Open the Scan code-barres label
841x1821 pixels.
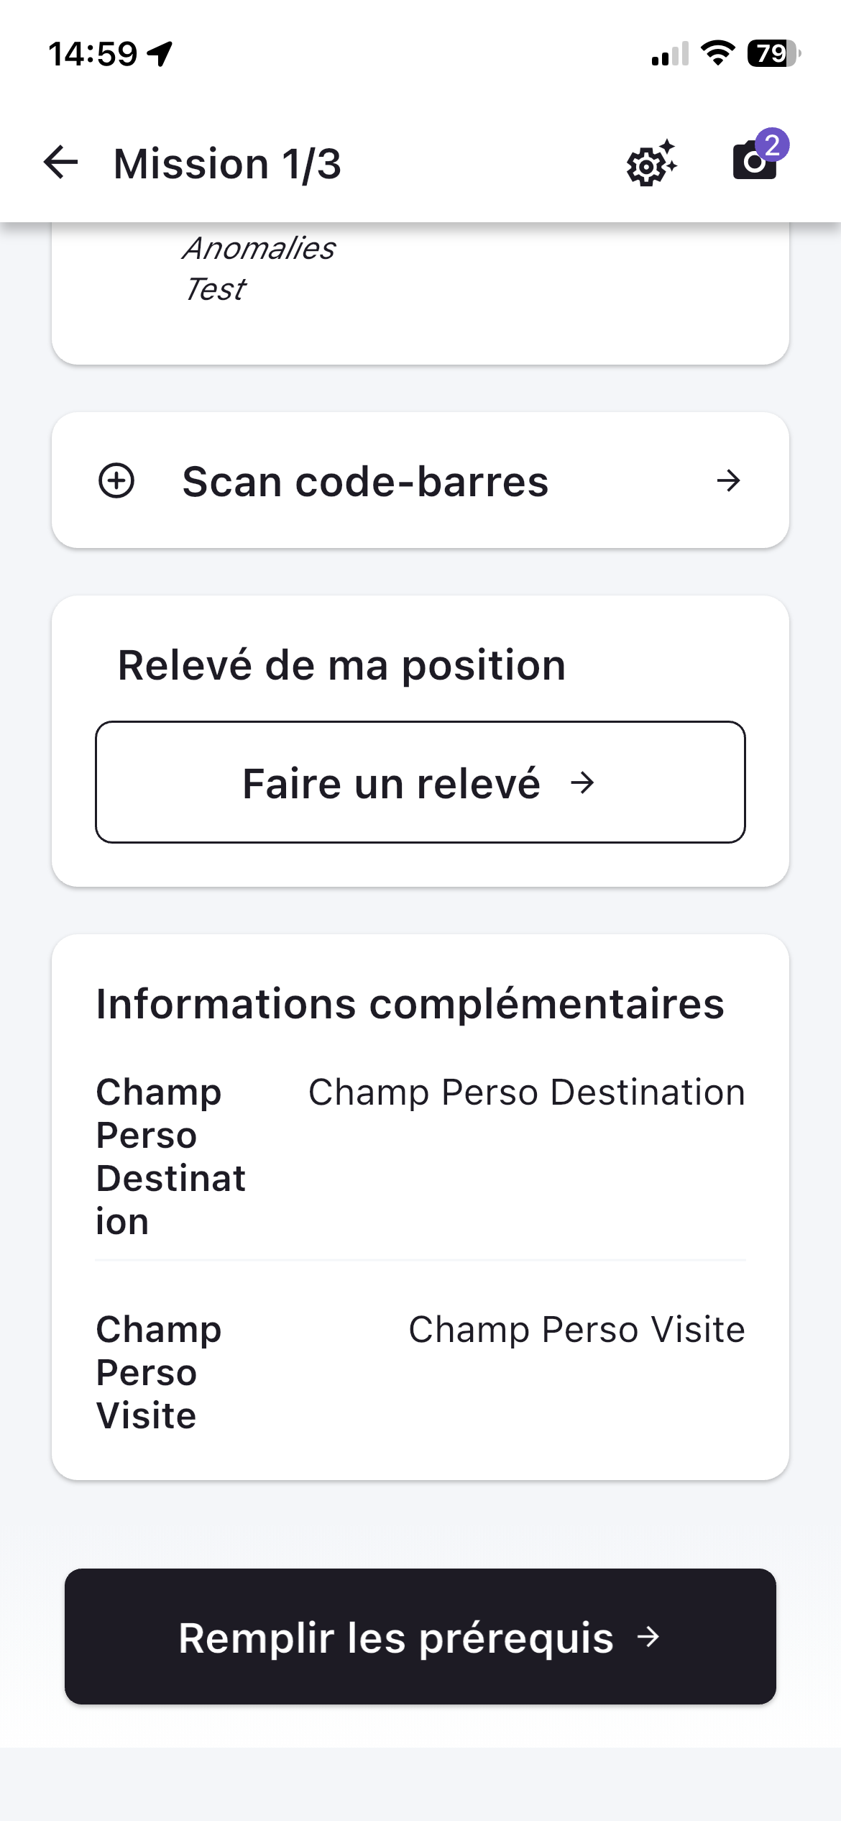click(365, 481)
